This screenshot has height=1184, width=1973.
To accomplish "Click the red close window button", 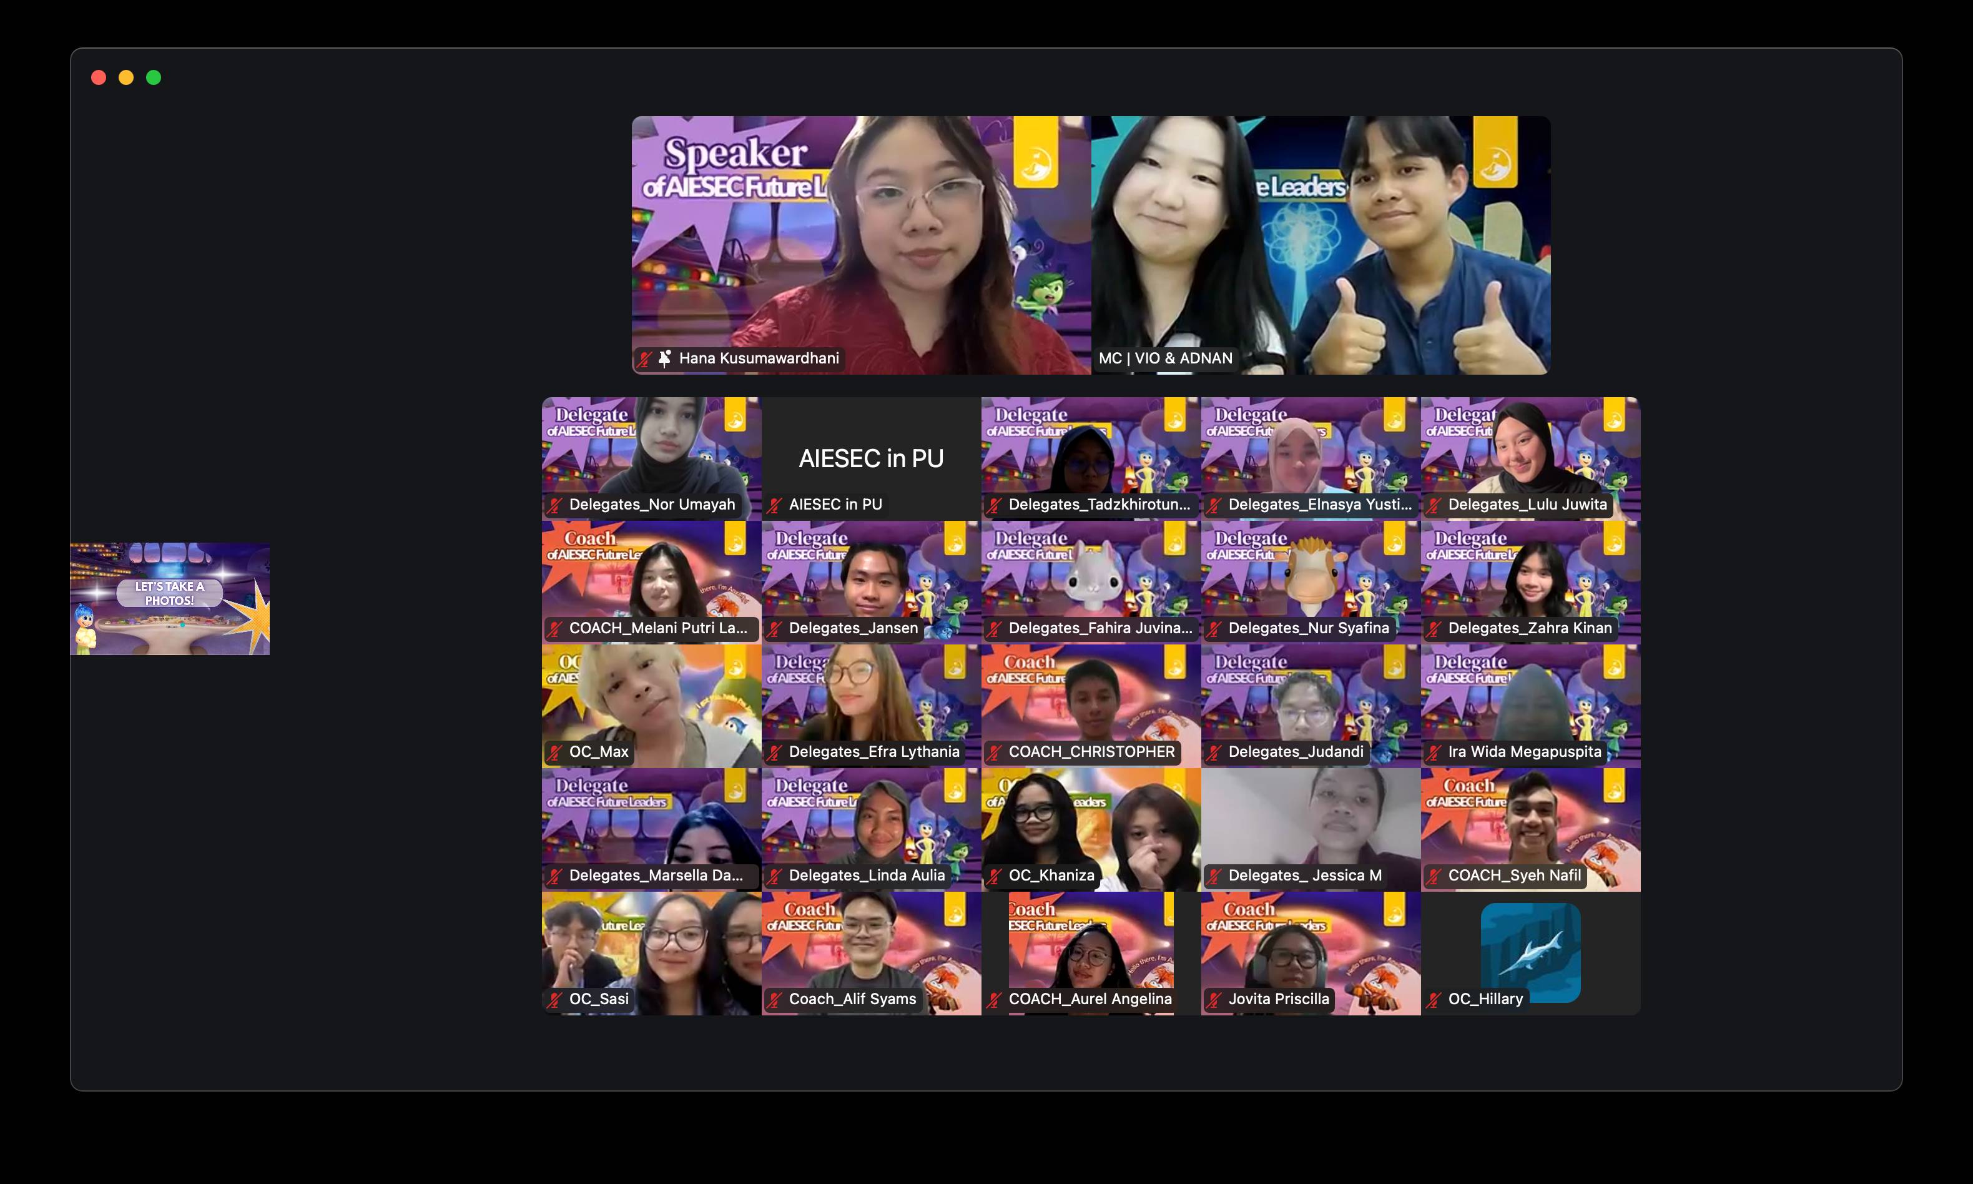I will [x=99, y=77].
